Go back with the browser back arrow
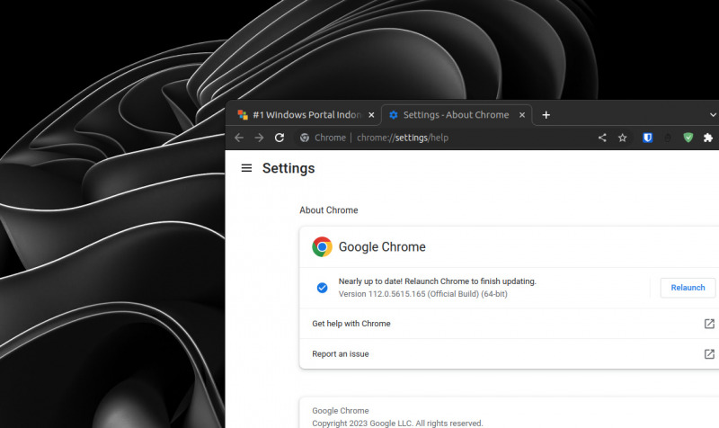 click(239, 138)
